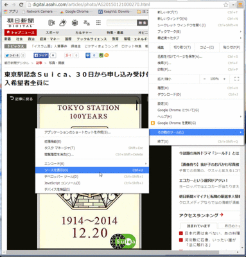
Task: Click the orange speech bubble share icon
Action: click(107, 55)
